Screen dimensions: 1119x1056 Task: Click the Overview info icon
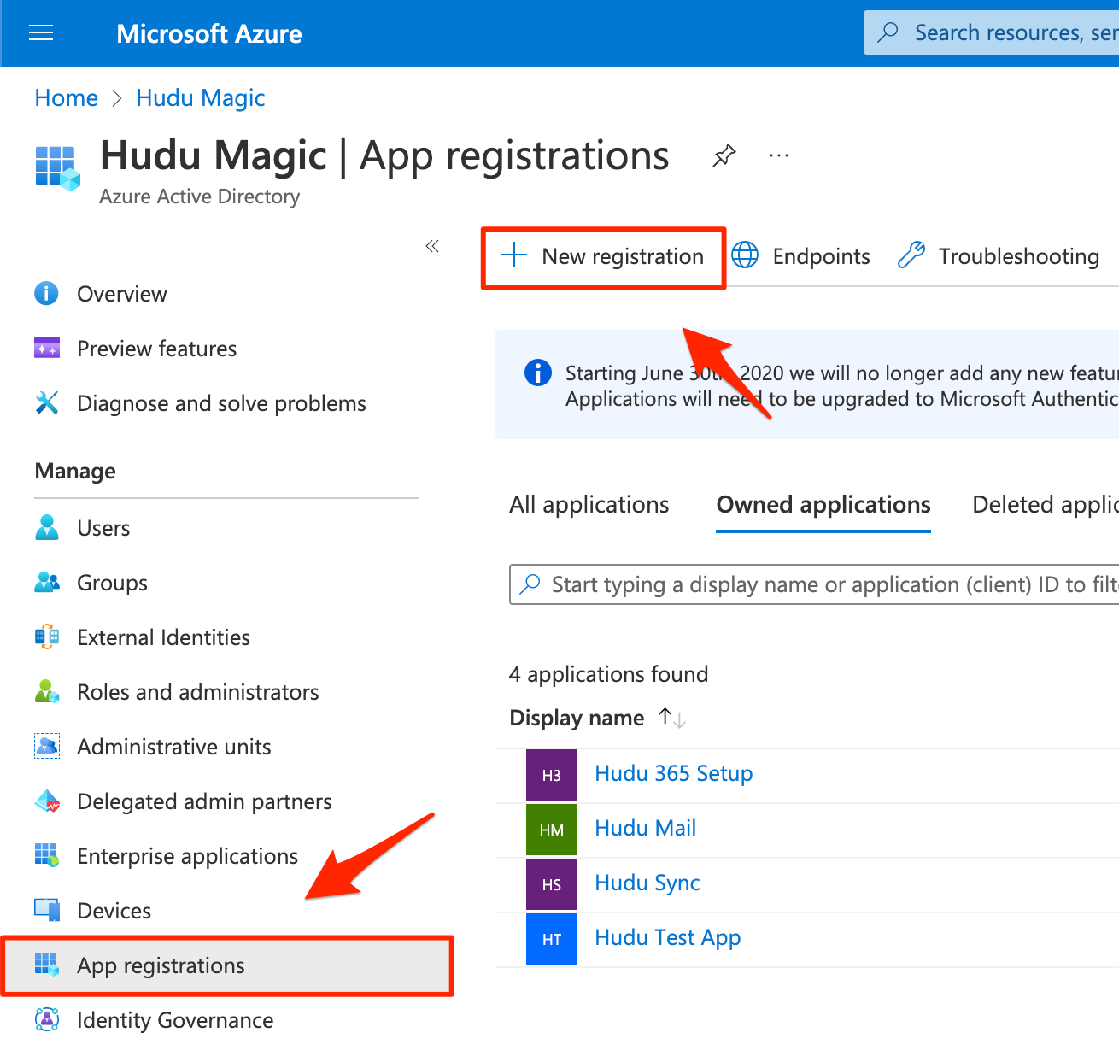[x=46, y=294]
